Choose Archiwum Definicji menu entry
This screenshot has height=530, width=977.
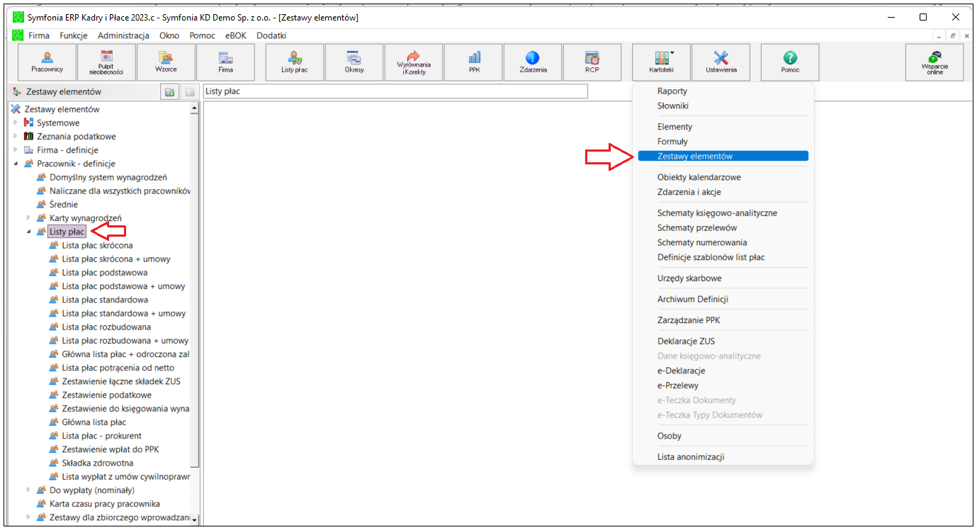pyautogui.click(x=723, y=299)
